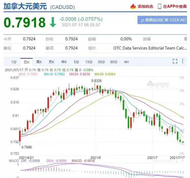
Task: Expand chart with the fullscreen icon
Action: click(175, 61)
